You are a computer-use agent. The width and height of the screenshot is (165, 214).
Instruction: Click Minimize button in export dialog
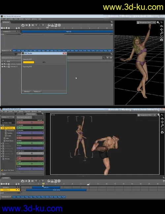pyautogui.click(x=27, y=92)
